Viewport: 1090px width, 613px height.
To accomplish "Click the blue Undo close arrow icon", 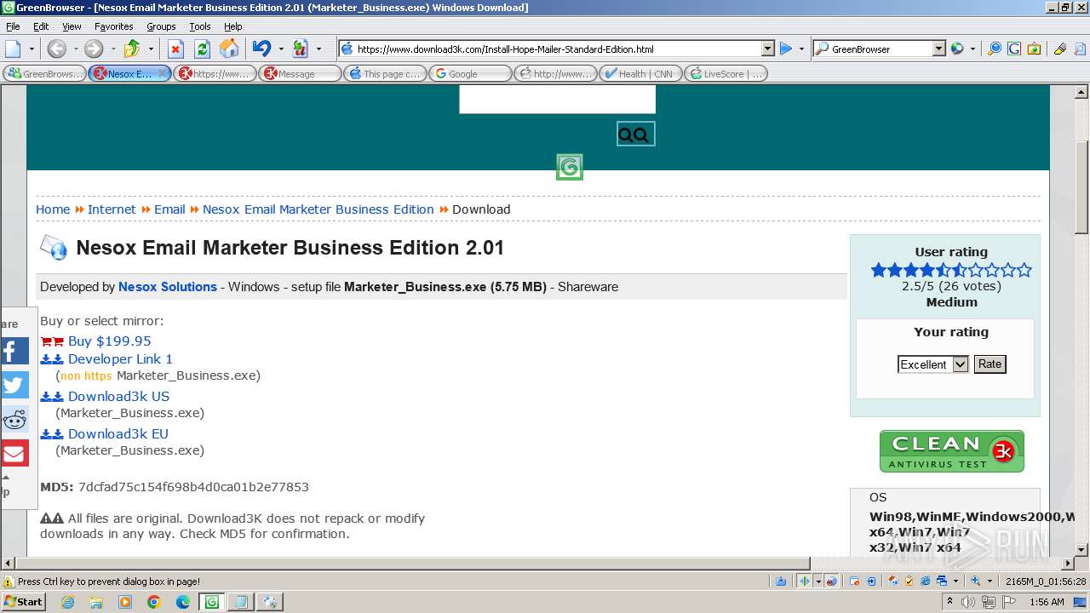I will [262, 49].
